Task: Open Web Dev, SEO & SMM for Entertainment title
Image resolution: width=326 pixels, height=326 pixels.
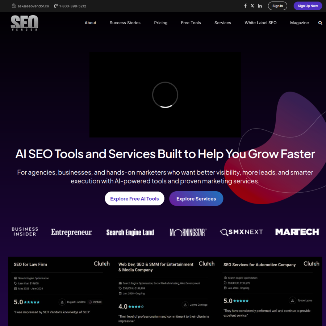Action: pos(156,267)
